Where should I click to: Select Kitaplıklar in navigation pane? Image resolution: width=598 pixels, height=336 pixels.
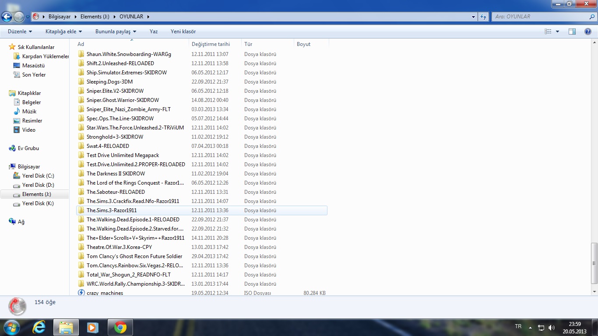click(29, 93)
